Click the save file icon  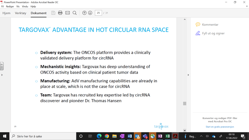click(x=53, y=13)
